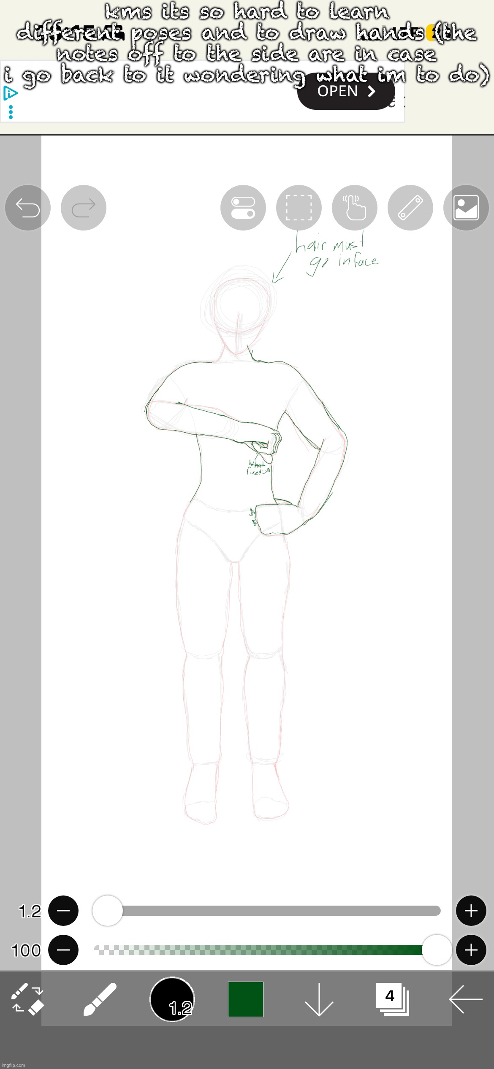
Task: Open the stabilizer hand gesture tool
Action: [x=355, y=208]
